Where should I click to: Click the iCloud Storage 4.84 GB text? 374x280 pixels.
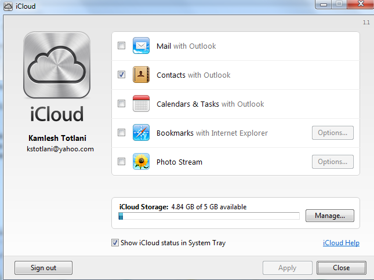(x=183, y=207)
